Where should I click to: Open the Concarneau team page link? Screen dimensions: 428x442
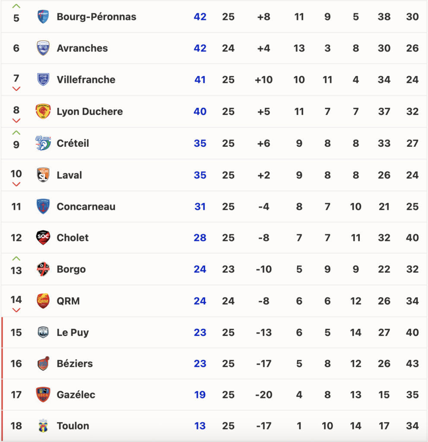click(86, 206)
